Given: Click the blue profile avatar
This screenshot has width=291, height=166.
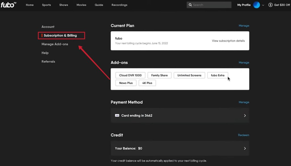Looking at the screenshot, I should click(257, 5).
